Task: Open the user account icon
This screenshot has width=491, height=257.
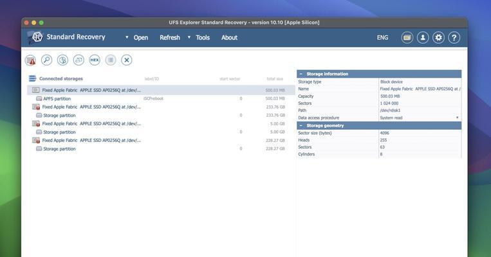Action: pyautogui.click(x=423, y=37)
